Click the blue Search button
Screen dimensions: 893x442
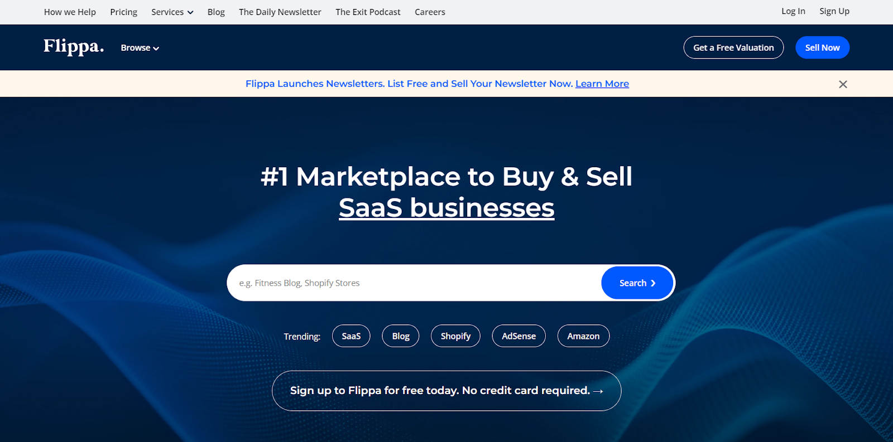click(637, 283)
